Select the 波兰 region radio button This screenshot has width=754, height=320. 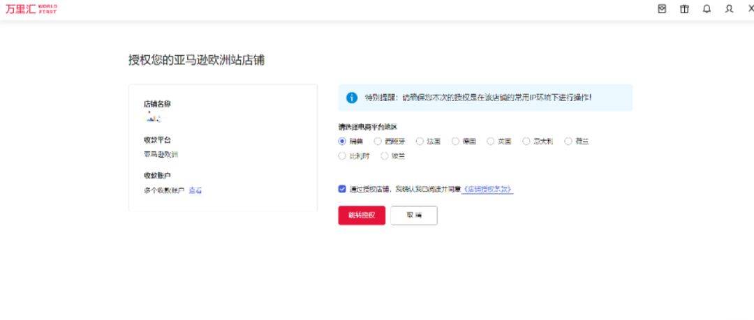384,155
